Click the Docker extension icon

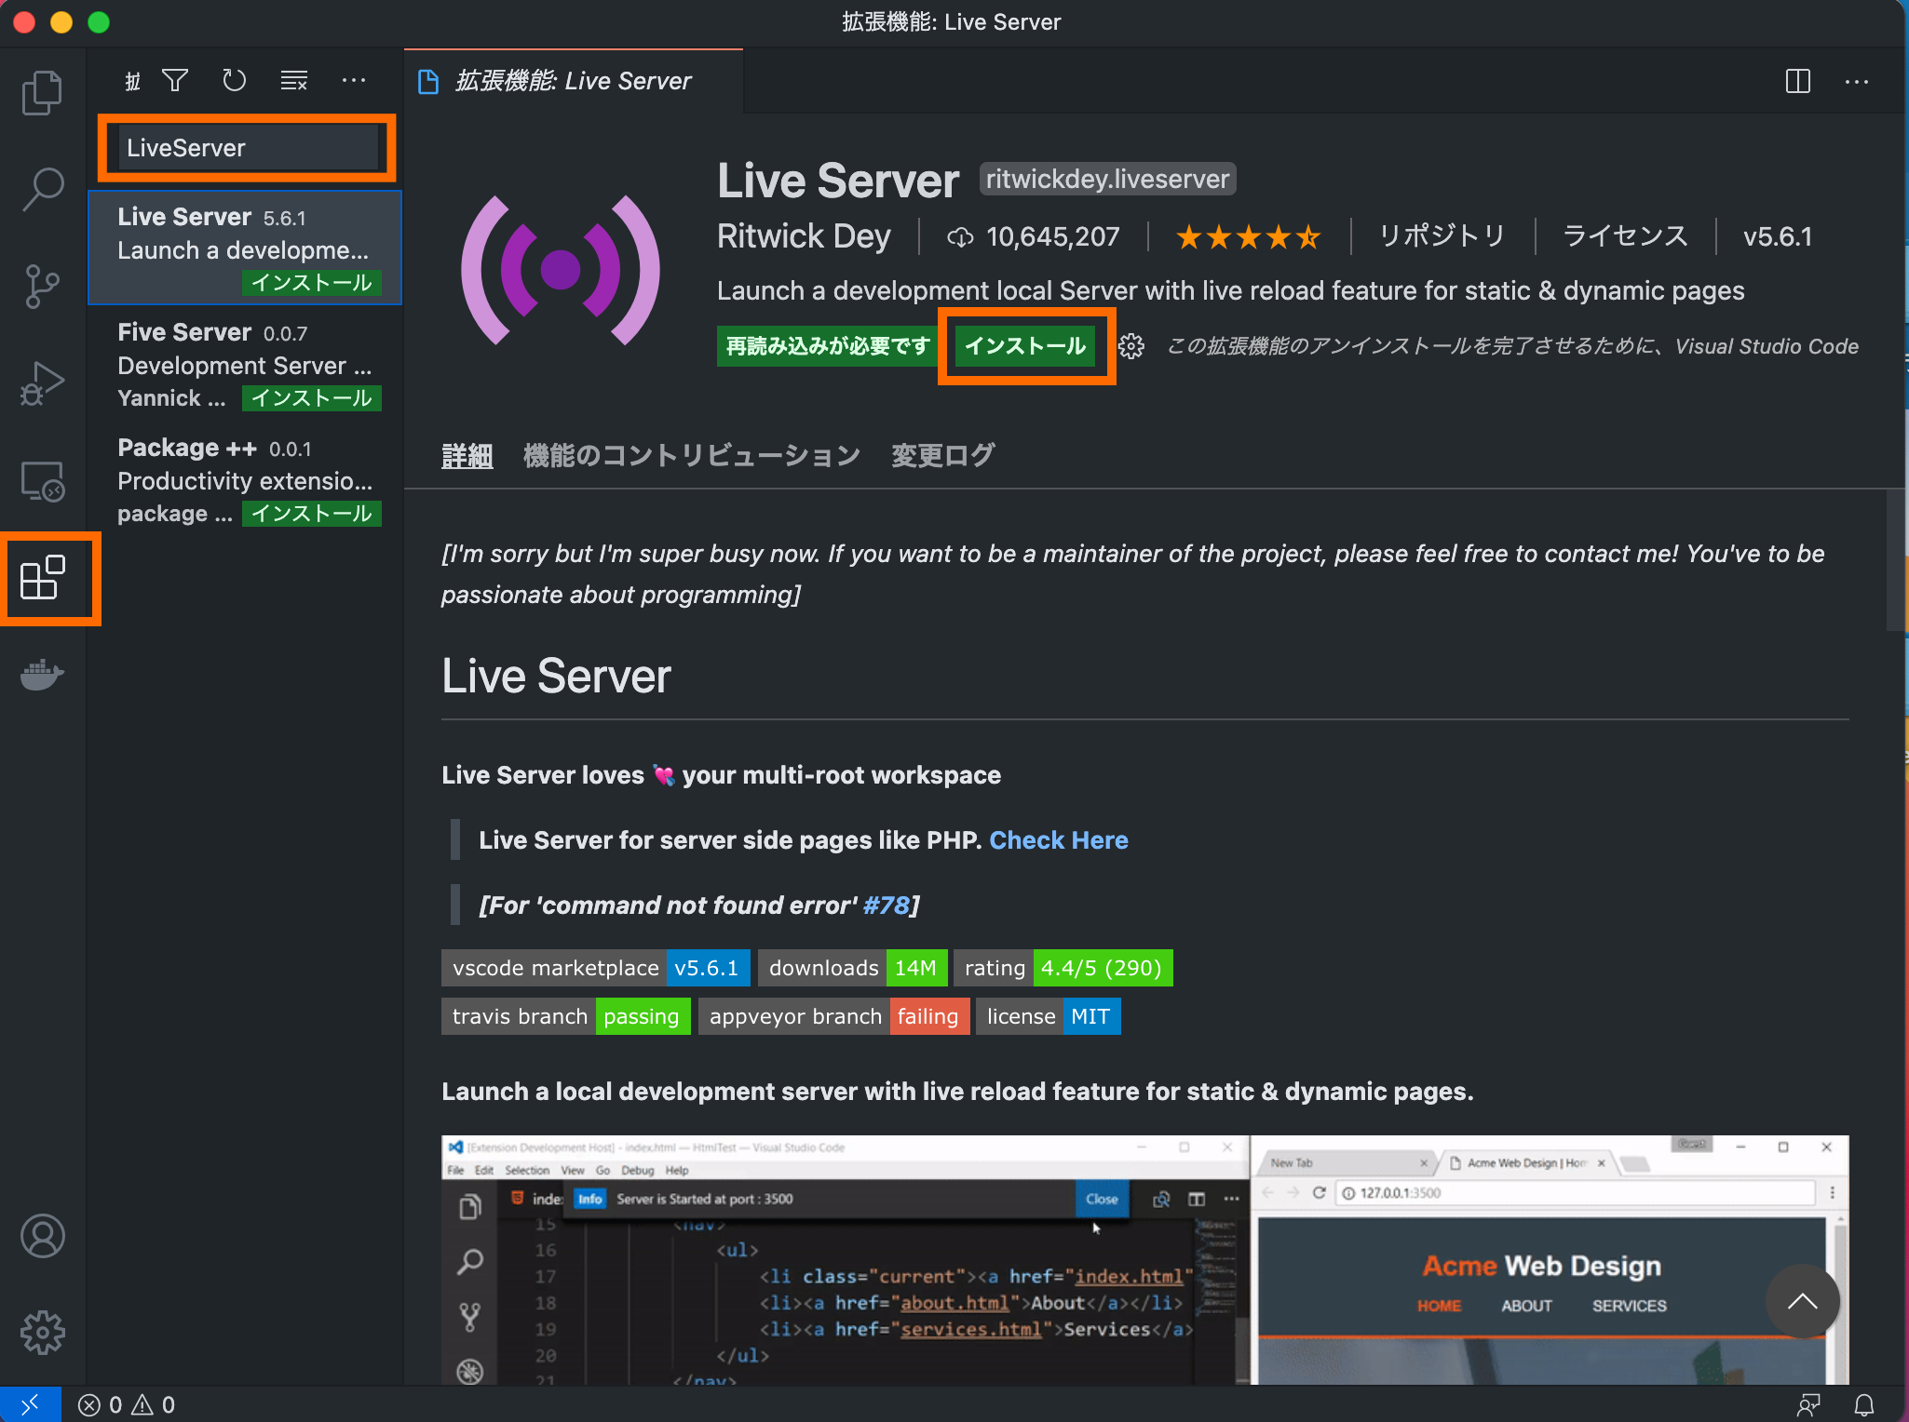[x=42, y=675]
